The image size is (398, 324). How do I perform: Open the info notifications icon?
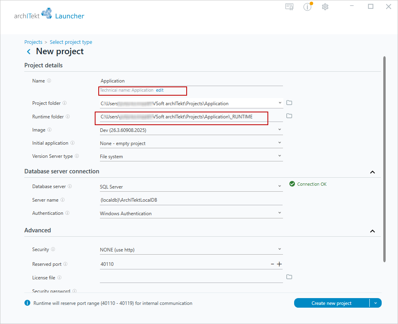point(307,7)
